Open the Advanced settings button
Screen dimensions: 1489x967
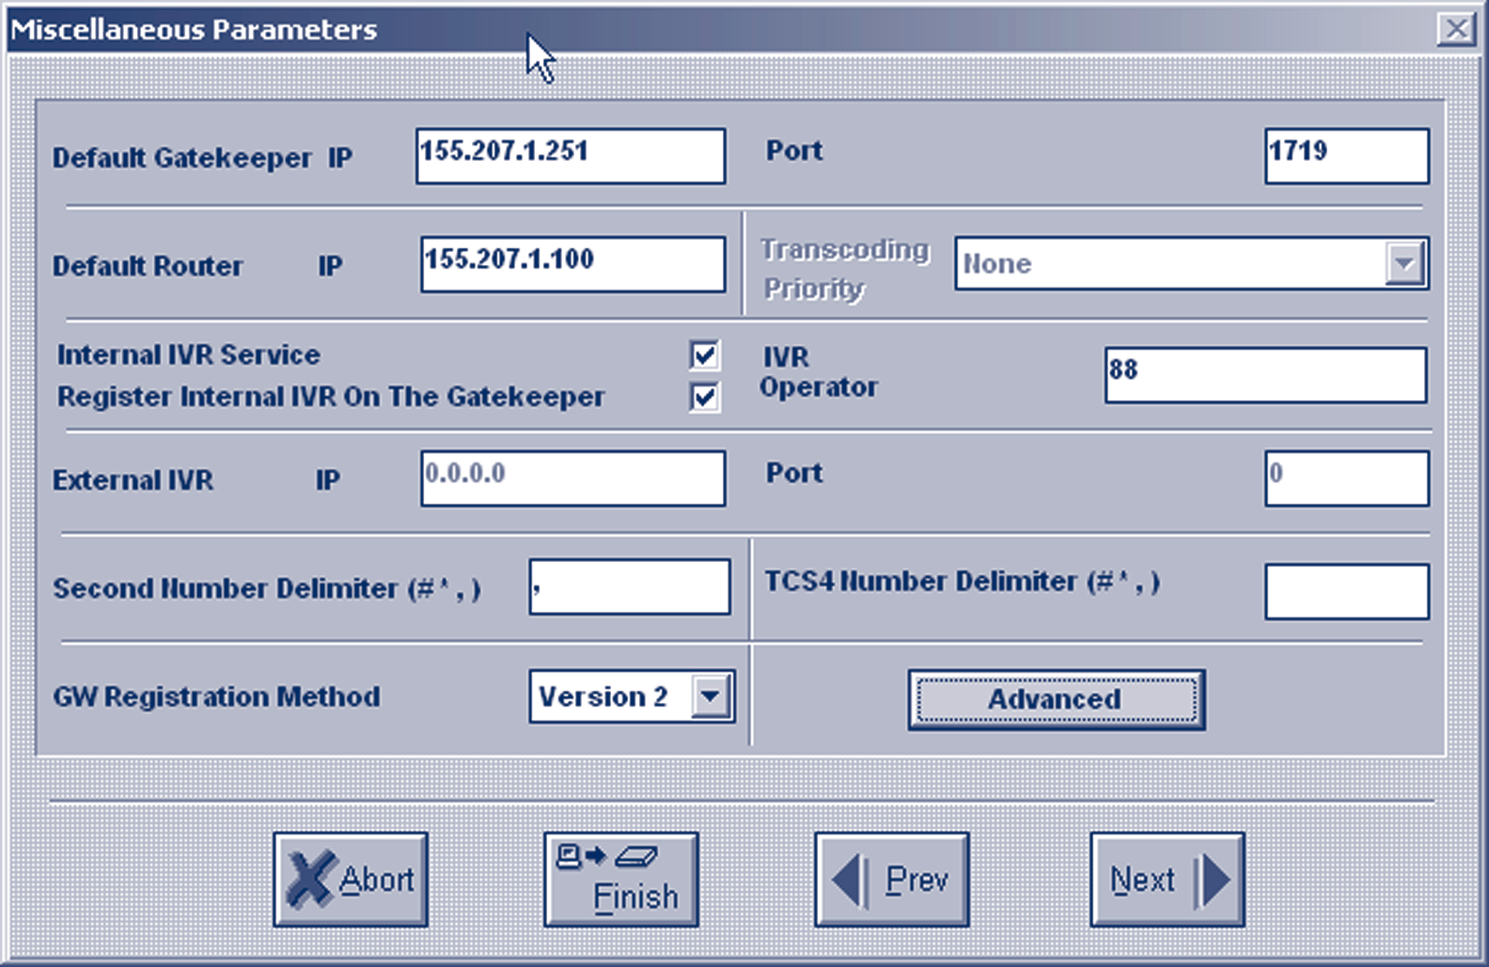click(x=1056, y=699)
